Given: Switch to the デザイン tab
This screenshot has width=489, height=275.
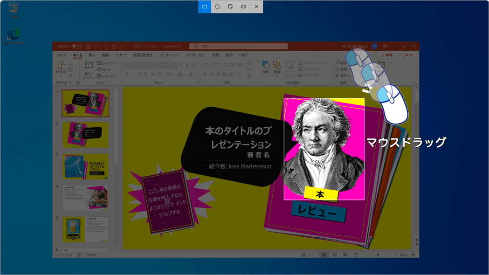Looking at the screenshot, I should point(121,55).
